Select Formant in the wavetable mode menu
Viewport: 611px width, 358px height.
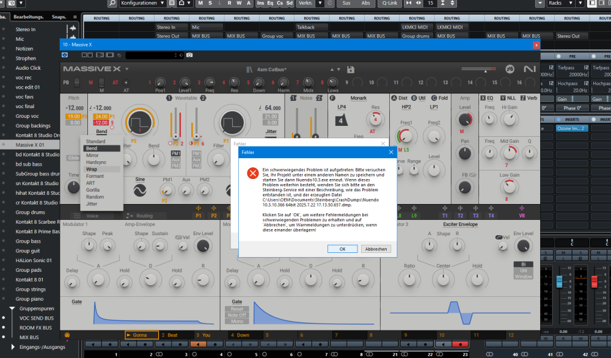95,176
